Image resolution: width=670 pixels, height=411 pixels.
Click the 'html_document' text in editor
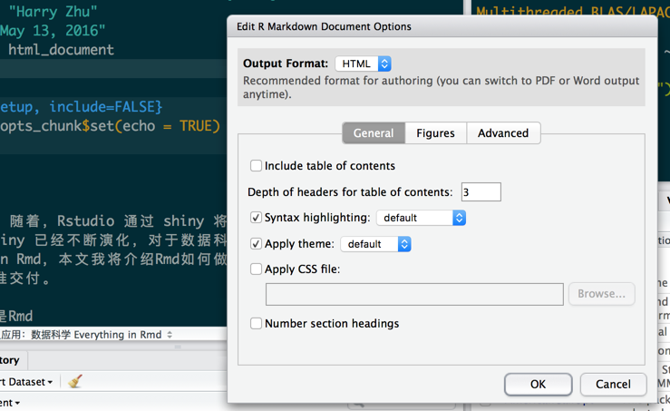coord(61,50)
